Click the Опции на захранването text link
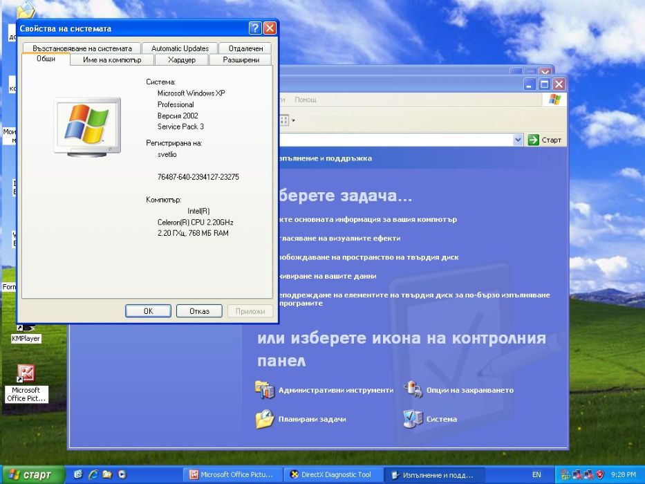 (x=470, y=390)
